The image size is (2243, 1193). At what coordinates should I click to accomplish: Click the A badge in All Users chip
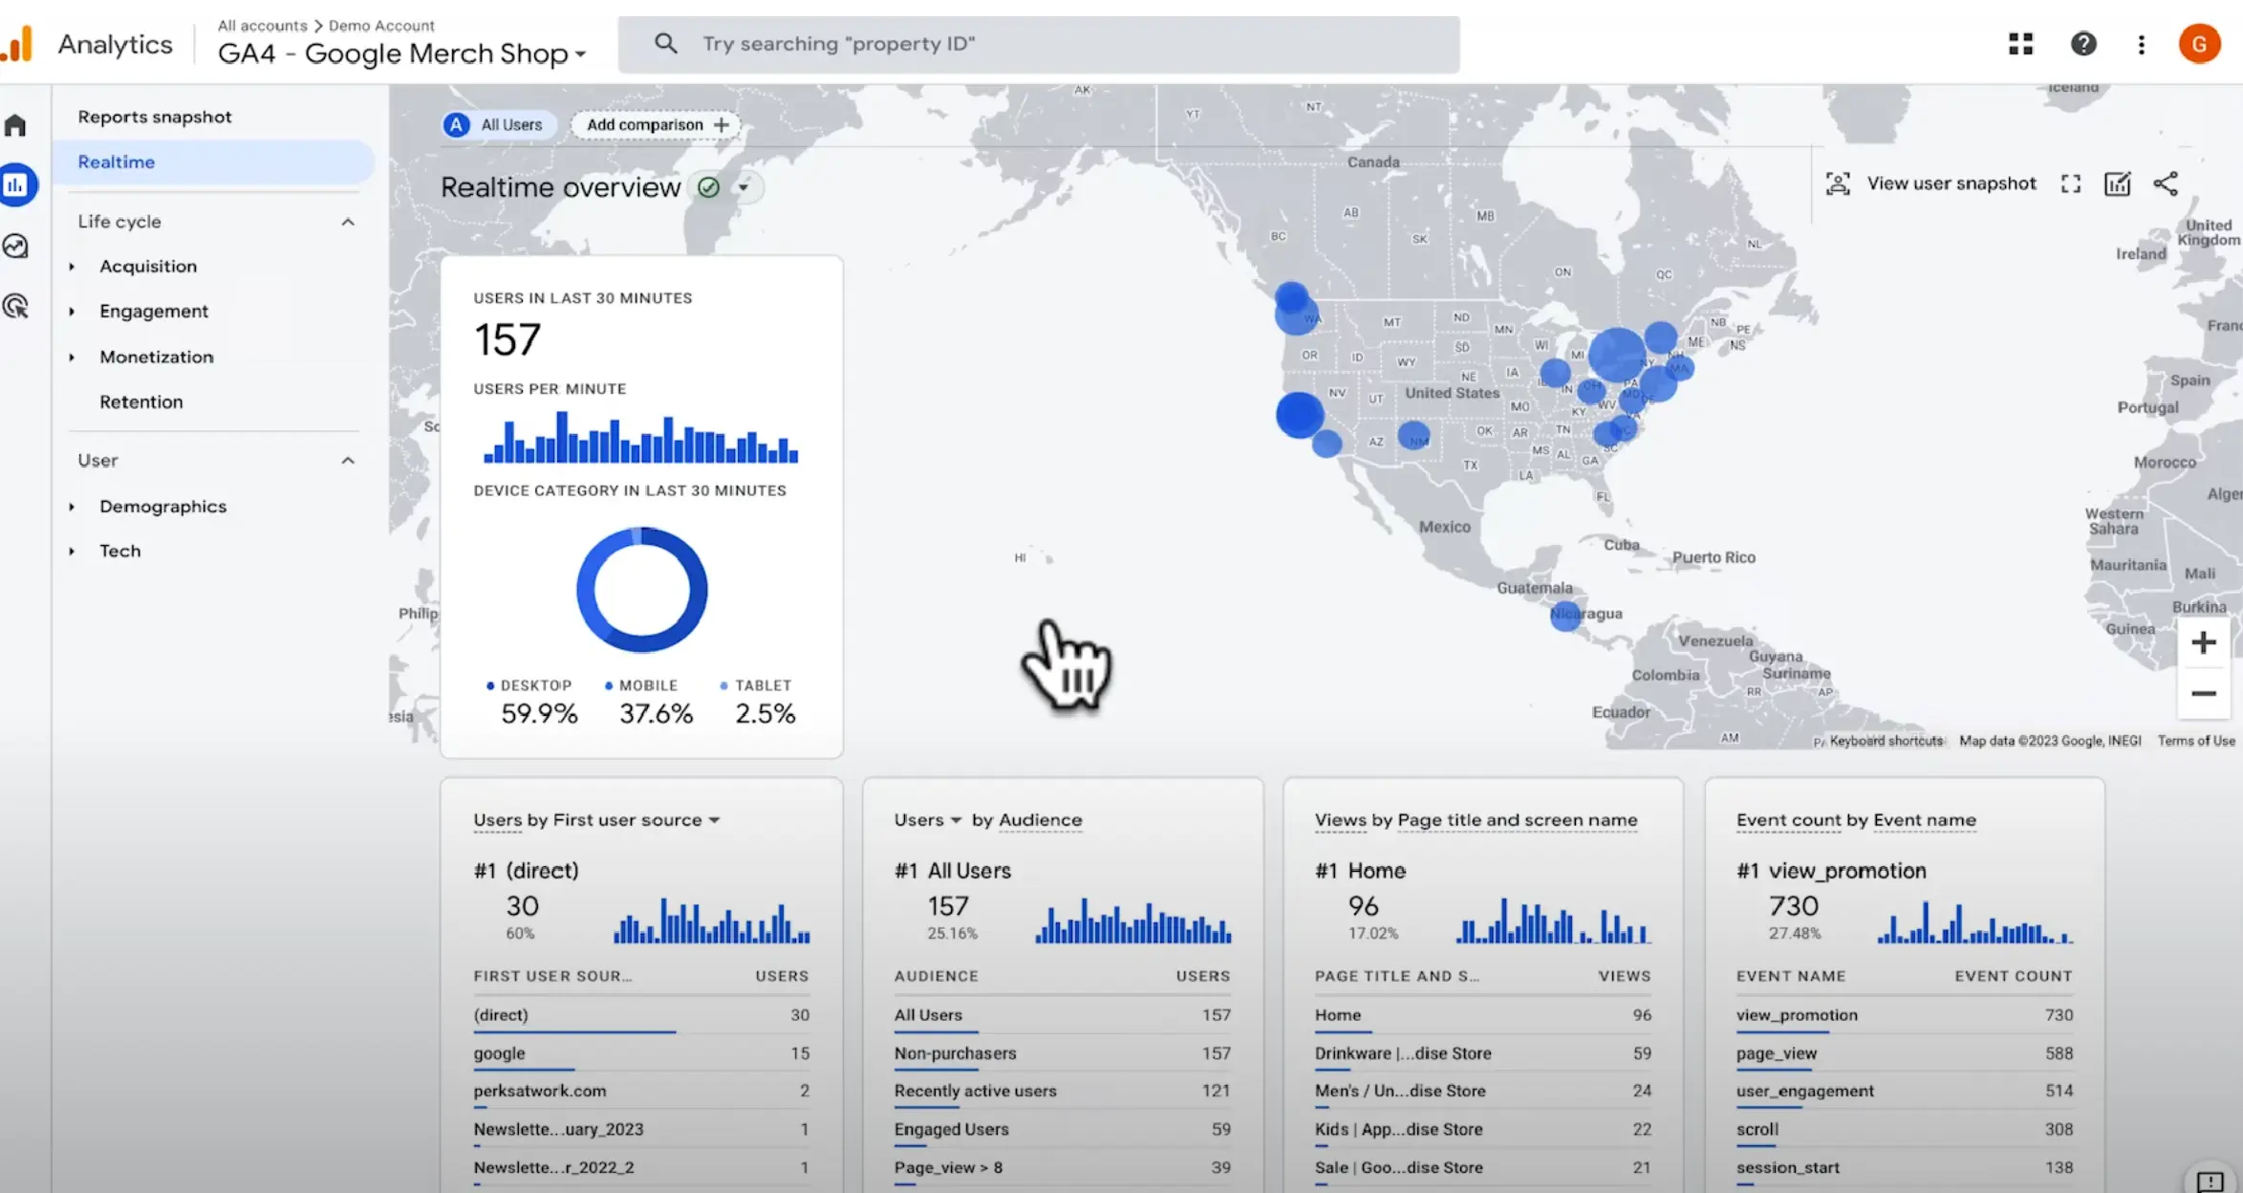click(x=457, y=125)
